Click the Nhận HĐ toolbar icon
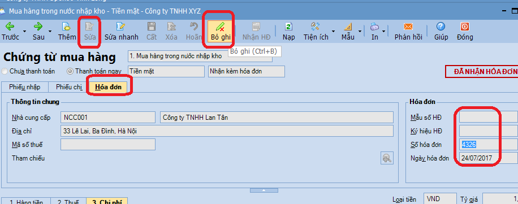518x204 pixels. [256, 31]
